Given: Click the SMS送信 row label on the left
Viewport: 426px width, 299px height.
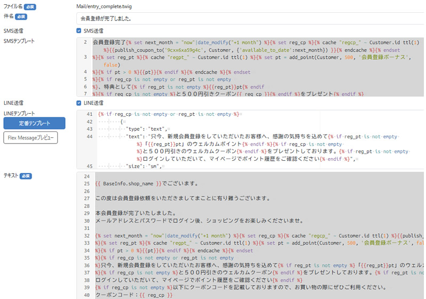Looking at the screenshot, I should pyautogui.click(x=13, y=31).
